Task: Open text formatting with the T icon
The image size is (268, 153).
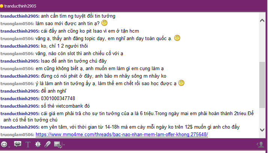Action: 28,145
